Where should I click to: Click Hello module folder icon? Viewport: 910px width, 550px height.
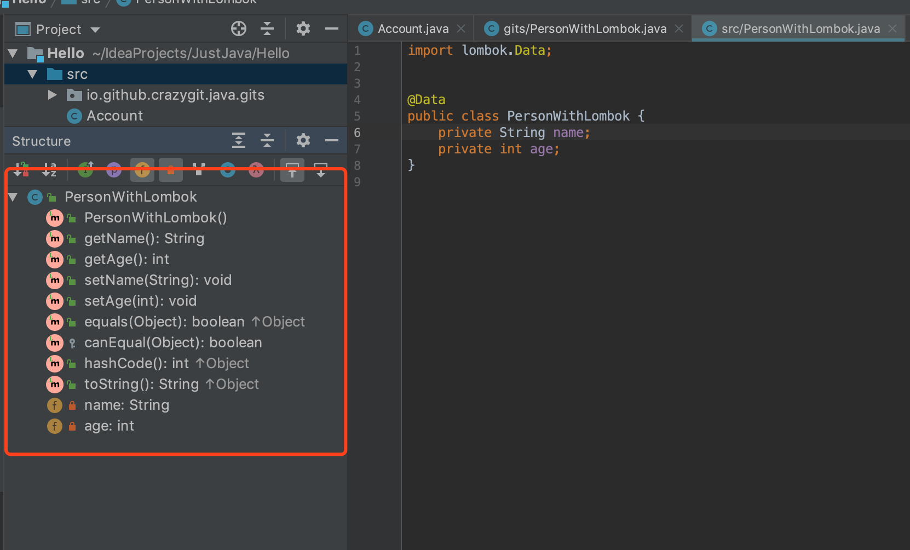coord(36,54)
